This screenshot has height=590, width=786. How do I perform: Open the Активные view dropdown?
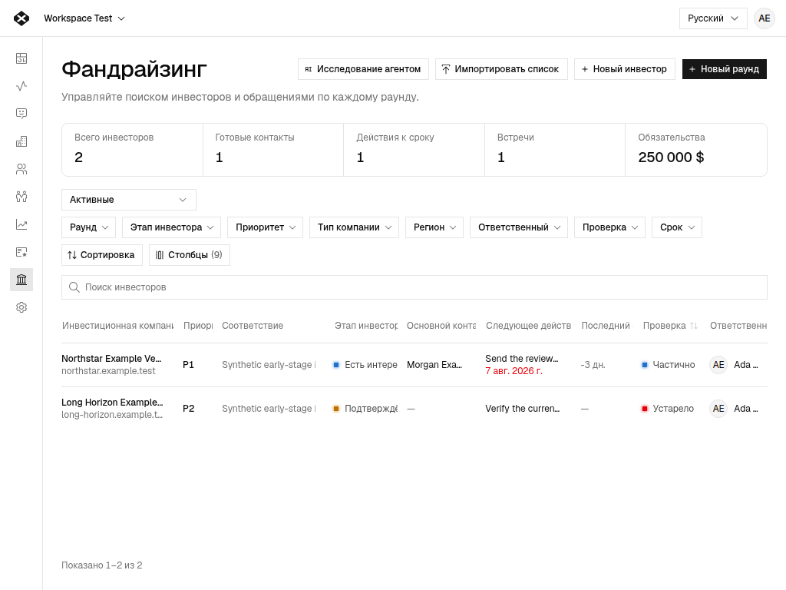129,200
